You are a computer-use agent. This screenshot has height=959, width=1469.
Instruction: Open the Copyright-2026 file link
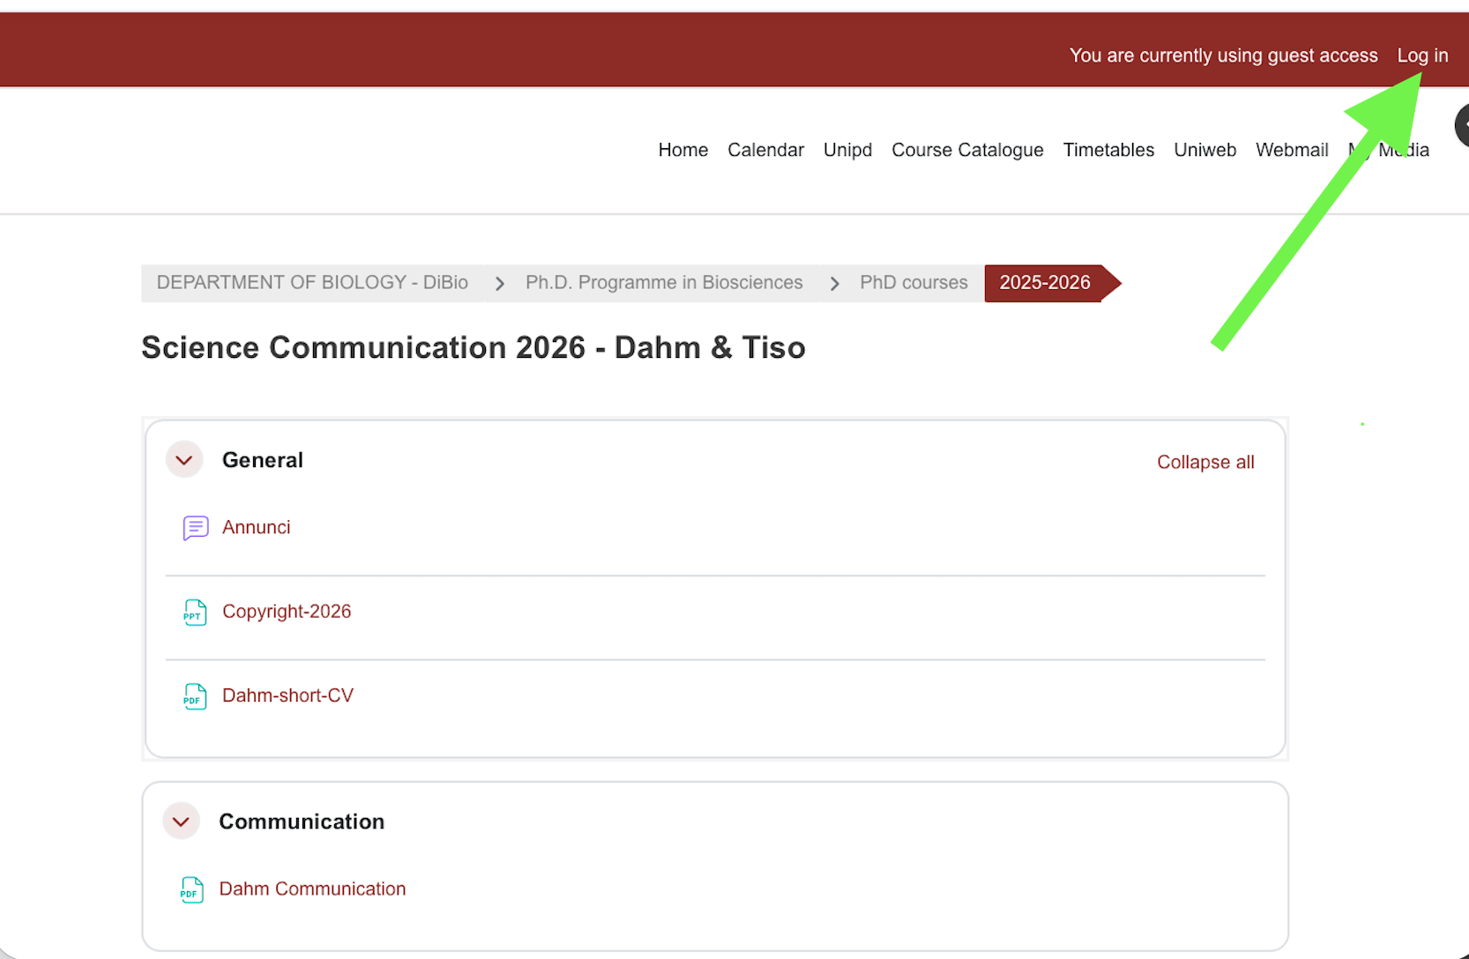287,612
